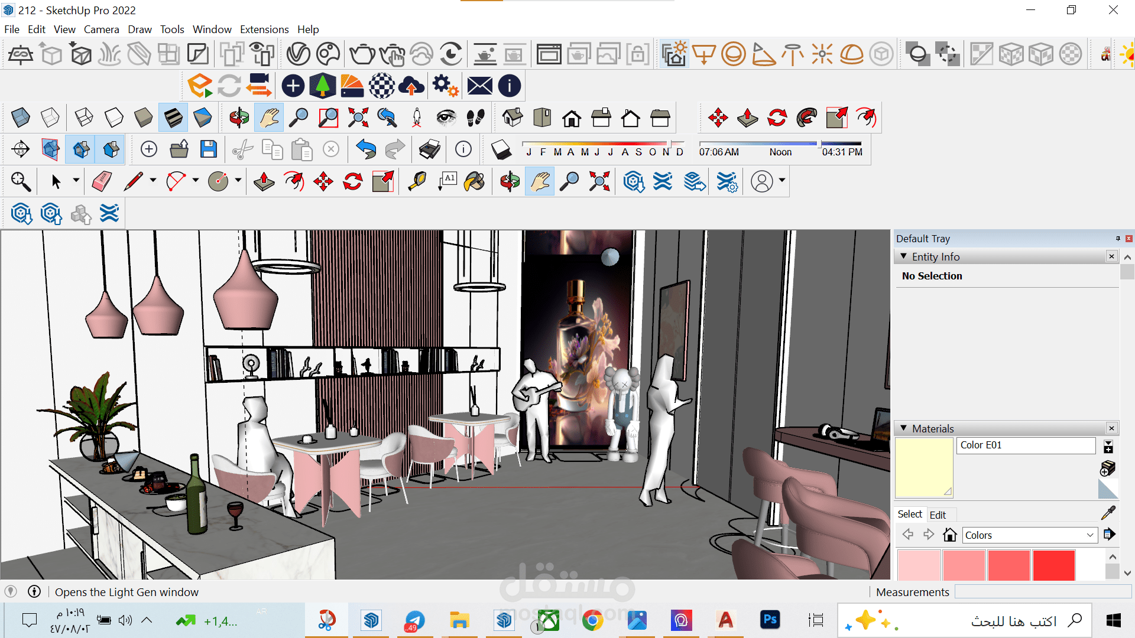Open the 3D Warehouse icon
1135x638 pixels.
[x=633, y=181]
